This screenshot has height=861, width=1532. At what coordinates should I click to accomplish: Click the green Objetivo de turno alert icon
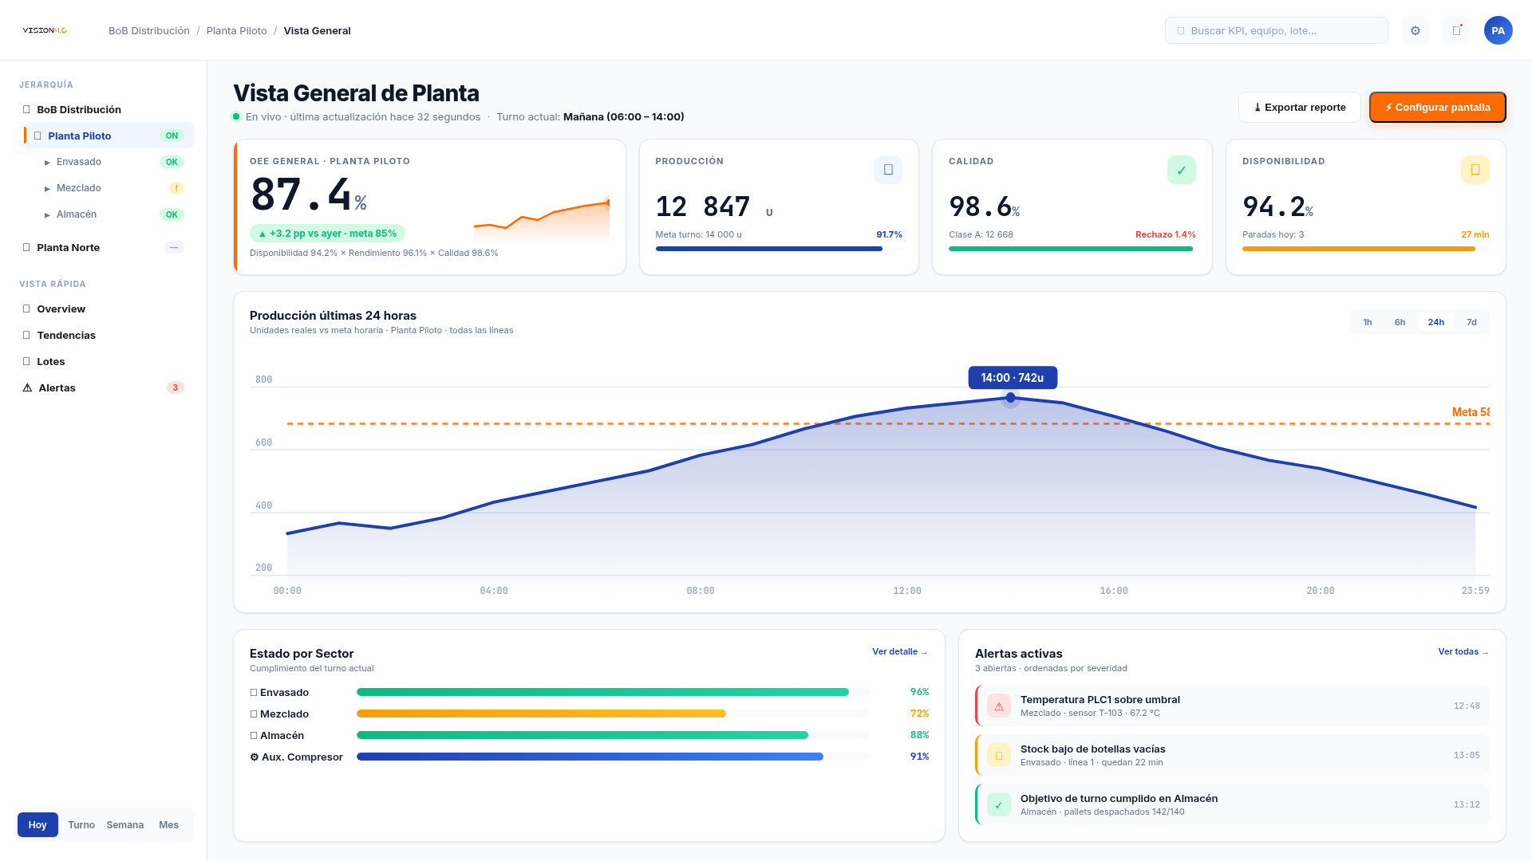(x=999, y=804)
